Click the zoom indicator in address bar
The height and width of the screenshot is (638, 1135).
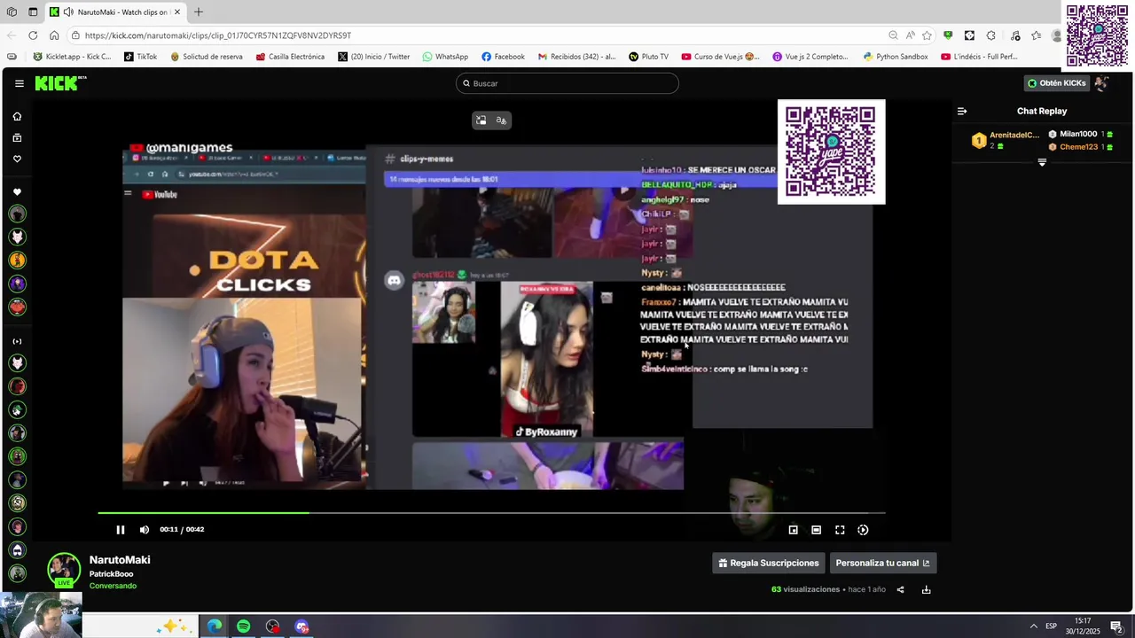(893, 35)
